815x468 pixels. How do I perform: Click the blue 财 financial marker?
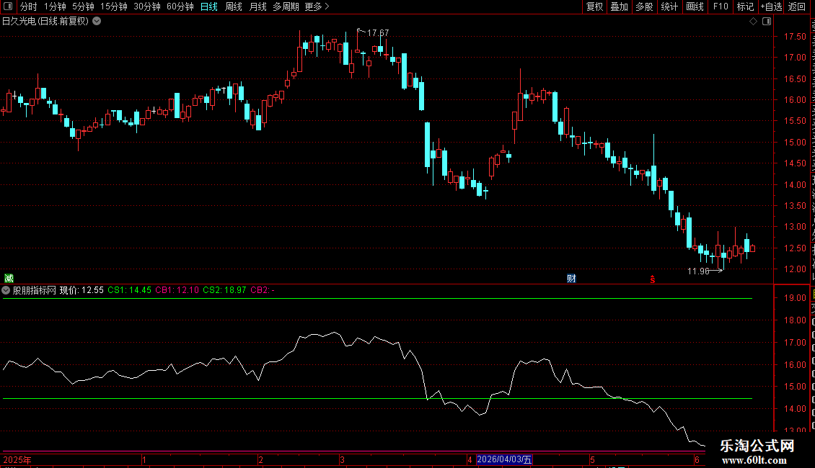click(x=571, y=279)
